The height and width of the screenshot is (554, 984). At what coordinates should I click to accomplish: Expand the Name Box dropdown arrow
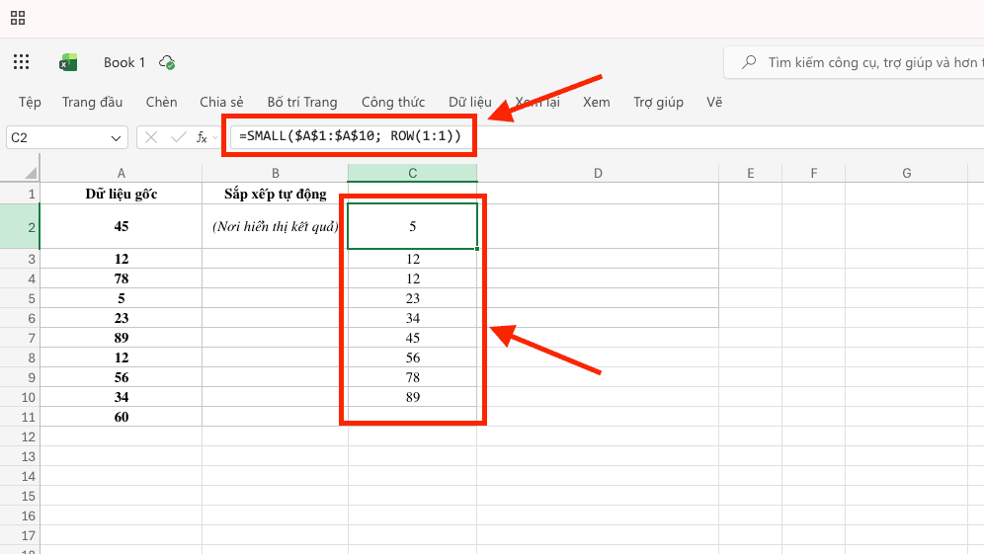click(x=116, y=138)
